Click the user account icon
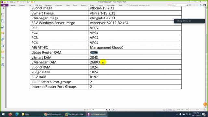Image resolution: width=208 pixels, height=117 pixels. 205,5
